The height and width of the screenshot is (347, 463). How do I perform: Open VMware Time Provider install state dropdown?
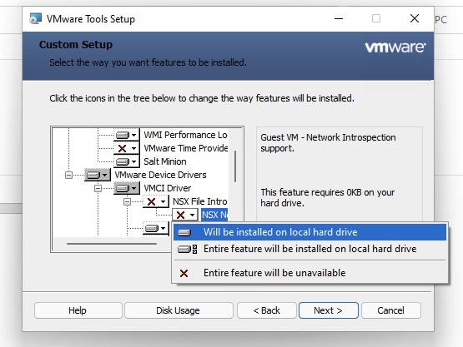(127, 148)
